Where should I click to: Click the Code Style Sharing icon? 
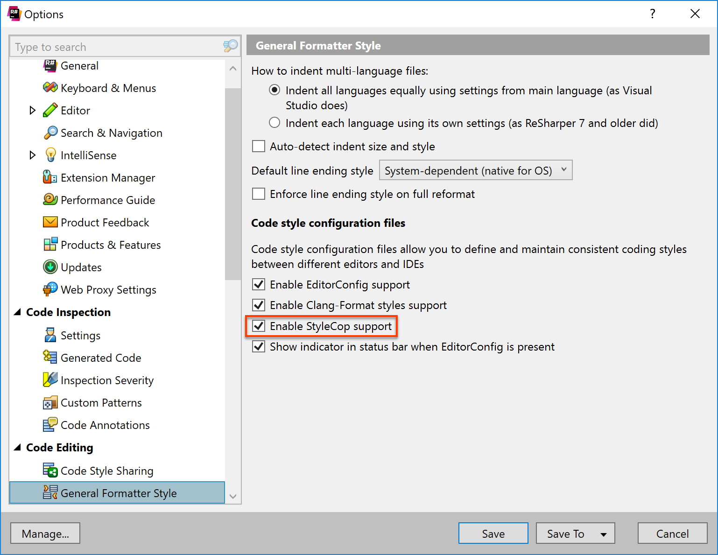(50, 471)
